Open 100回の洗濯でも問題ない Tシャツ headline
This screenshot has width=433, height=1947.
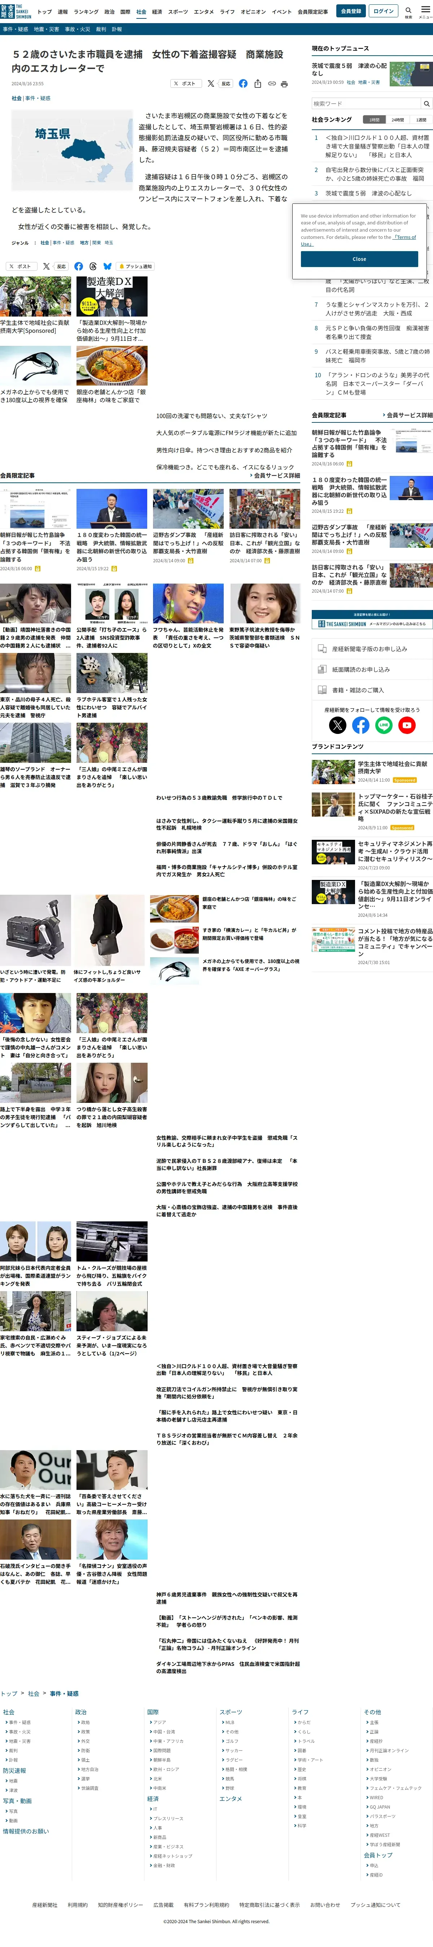pos(211,416)
